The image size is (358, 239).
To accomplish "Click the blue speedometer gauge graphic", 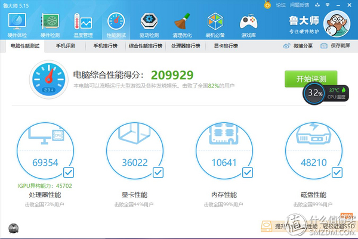I will (49, 79).
